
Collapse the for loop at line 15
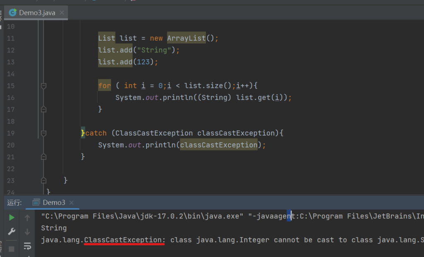click(x=43, y=86)
